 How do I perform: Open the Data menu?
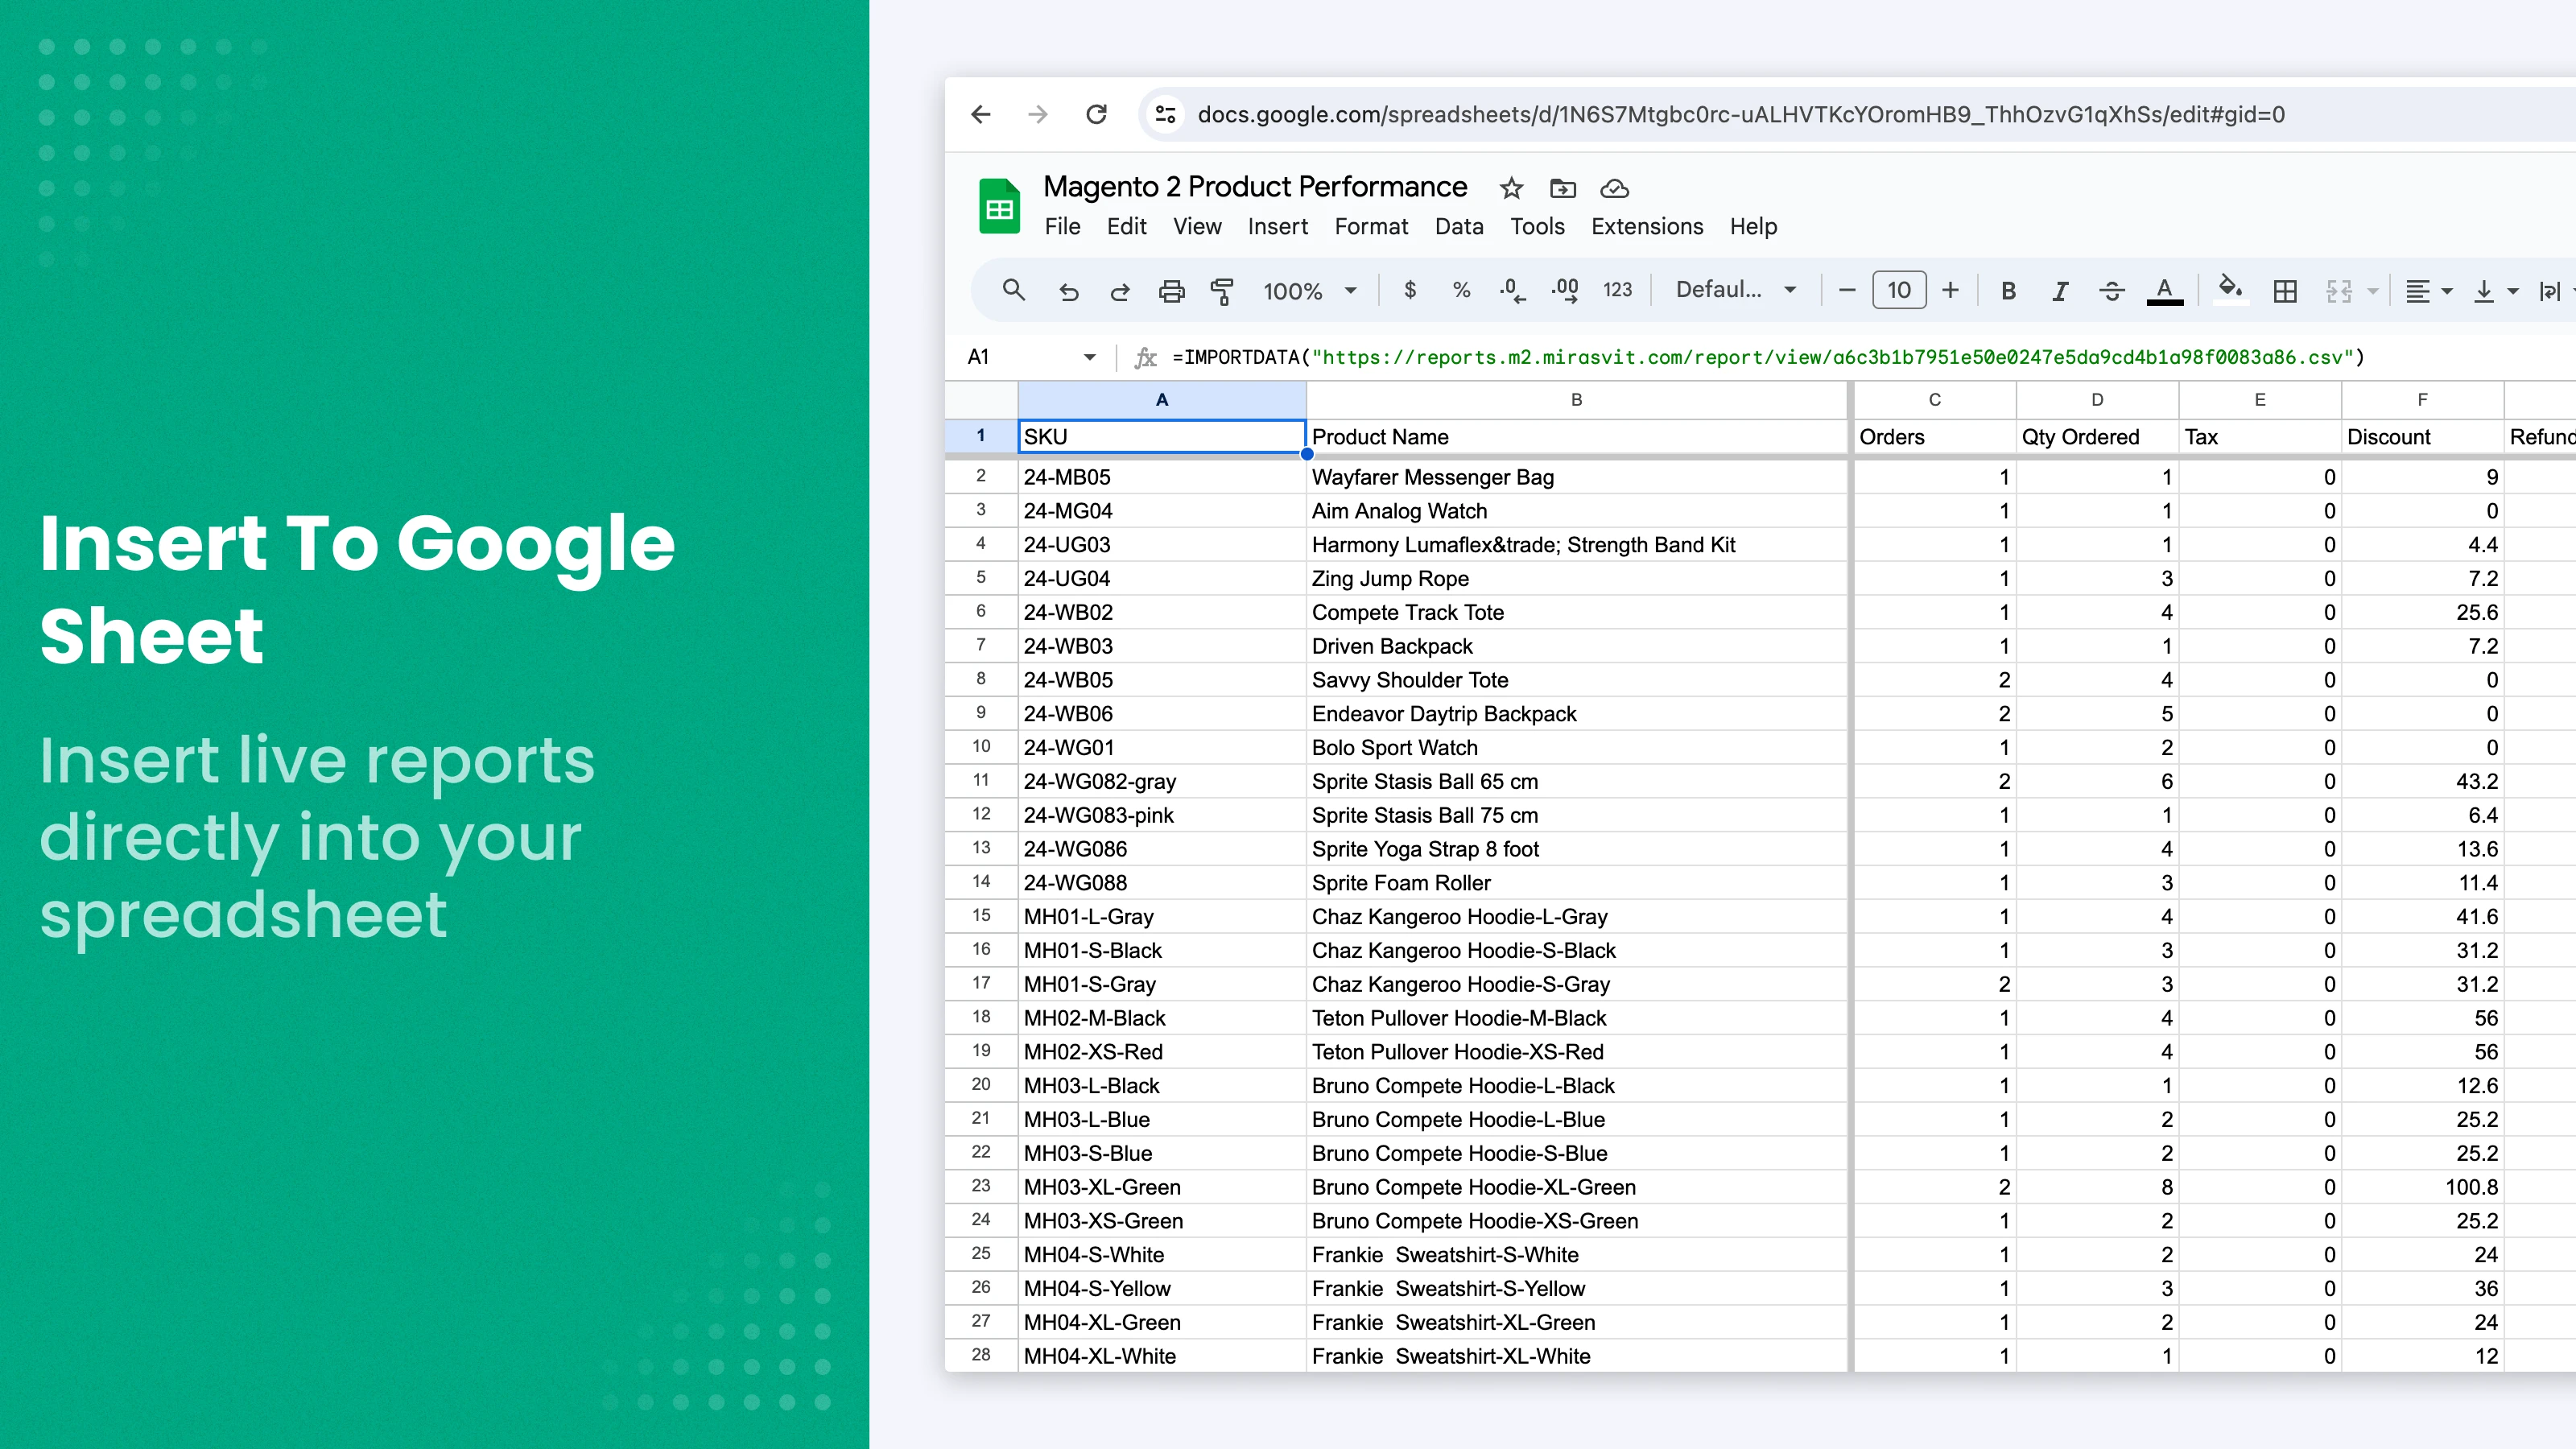pyautogui.click(x=1459, y=227)
